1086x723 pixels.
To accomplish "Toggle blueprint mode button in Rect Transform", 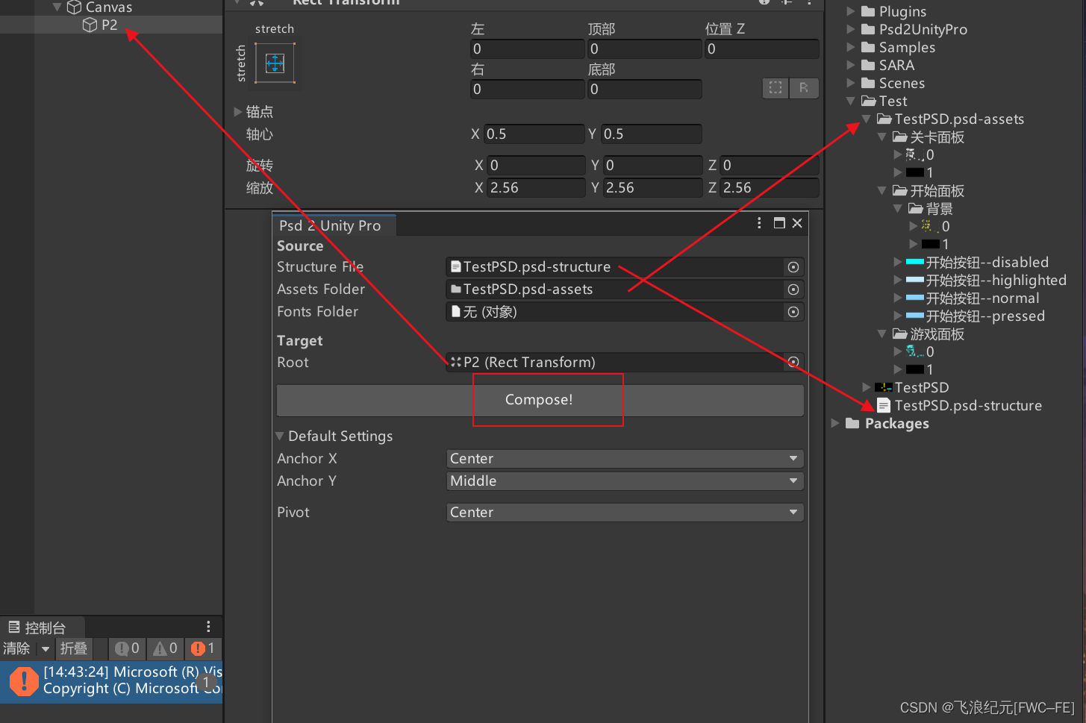I will [x=776, y=88].
